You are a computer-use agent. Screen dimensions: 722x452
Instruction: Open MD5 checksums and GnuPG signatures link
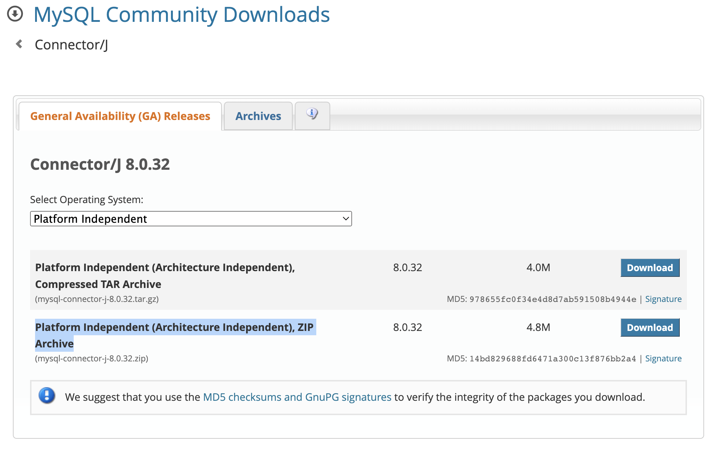pyautogui.click(x=297, y=397)
